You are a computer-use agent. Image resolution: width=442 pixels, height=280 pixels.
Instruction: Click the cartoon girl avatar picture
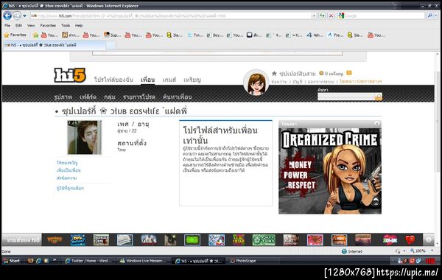[256, 83]
